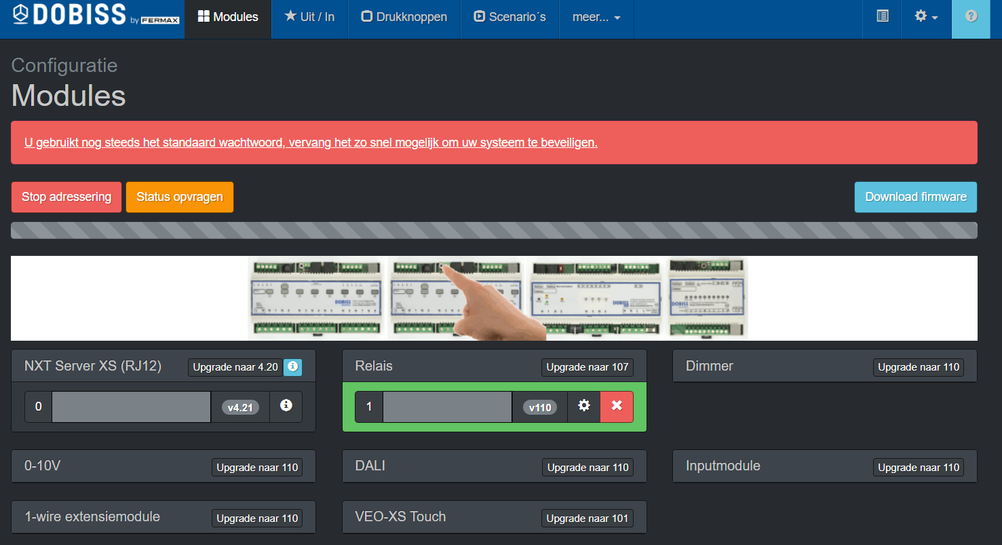1002x545 pixels.
Task: Click the striped addressing progress bar
Action: 494,230
